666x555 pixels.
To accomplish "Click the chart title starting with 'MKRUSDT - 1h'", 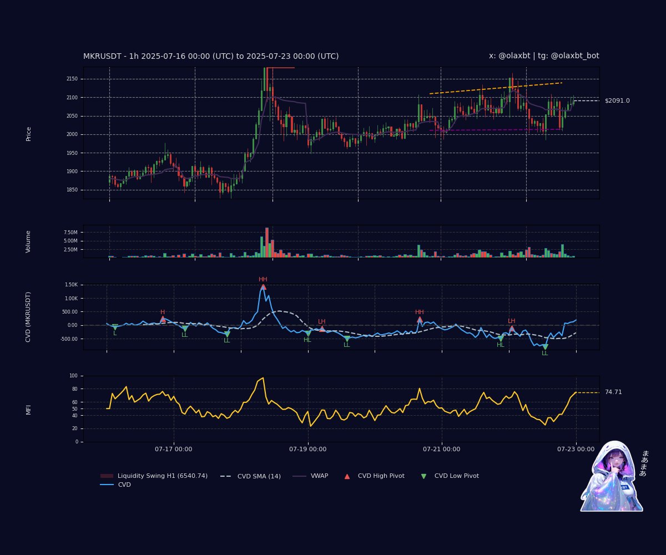I will tap(211, 56).
